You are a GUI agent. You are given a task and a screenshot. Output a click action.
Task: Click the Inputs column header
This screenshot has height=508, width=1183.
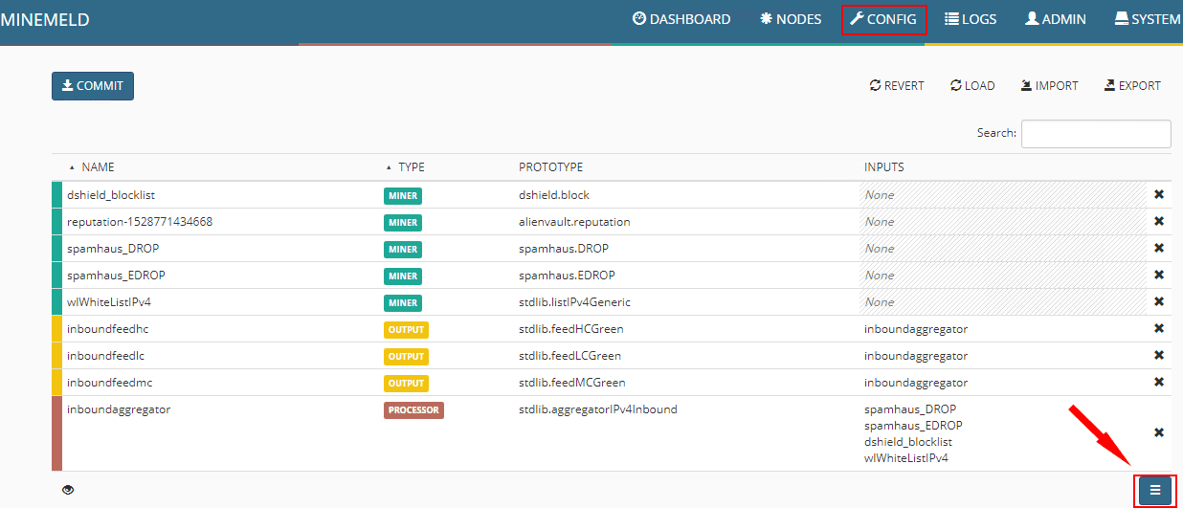click(x=884, y=167)
